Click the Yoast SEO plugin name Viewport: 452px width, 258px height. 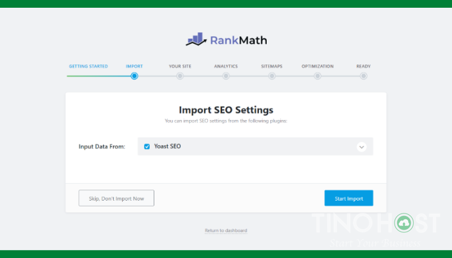pyautogui.click(x=167, y=146)
